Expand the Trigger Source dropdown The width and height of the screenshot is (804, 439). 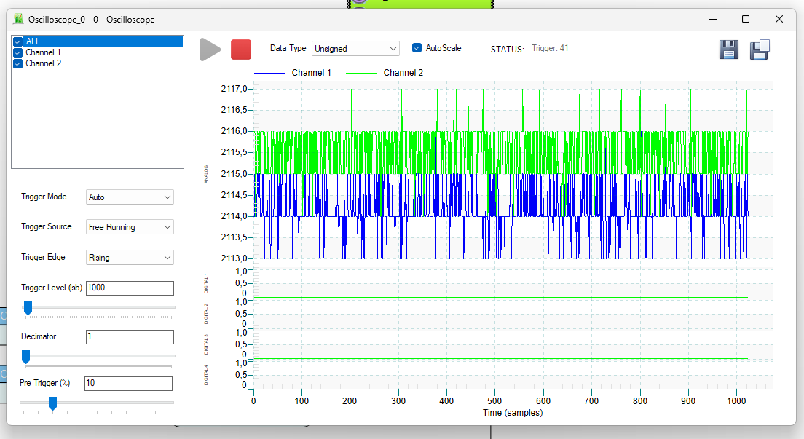[x=130, y=226]
